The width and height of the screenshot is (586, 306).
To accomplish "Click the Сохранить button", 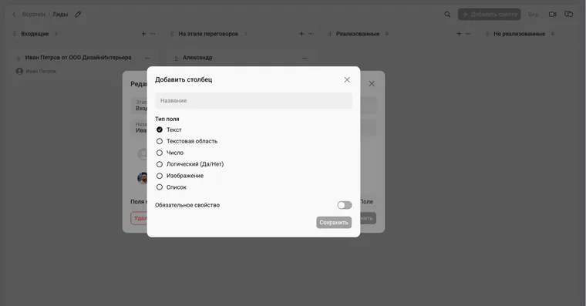I will coord(334,222).
